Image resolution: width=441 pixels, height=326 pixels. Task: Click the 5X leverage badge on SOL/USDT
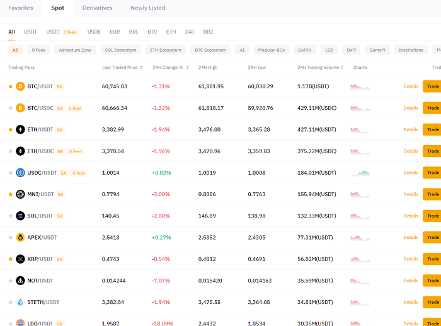[60, 216]
